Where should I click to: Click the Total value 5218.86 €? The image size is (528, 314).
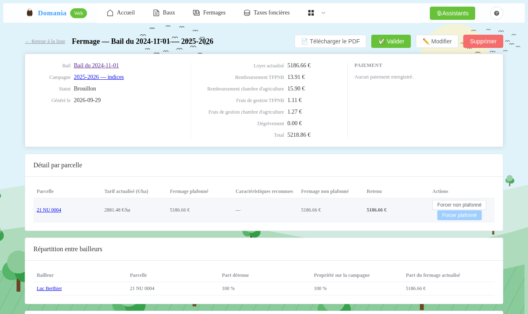[299, 135]
